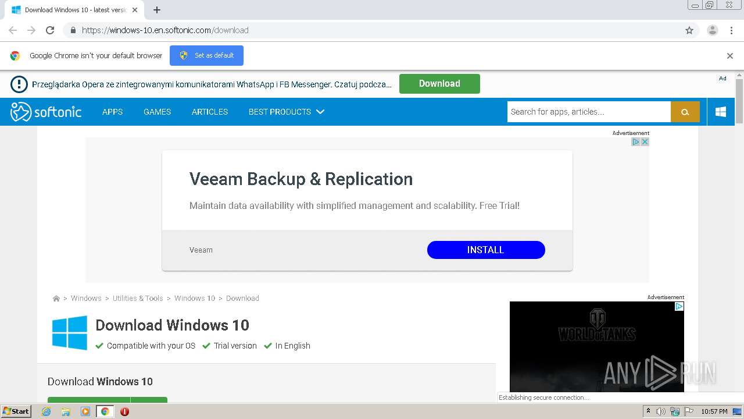The image size is (744, 419).
Task: Open the Windows Start menu
Action: (16, 411)
